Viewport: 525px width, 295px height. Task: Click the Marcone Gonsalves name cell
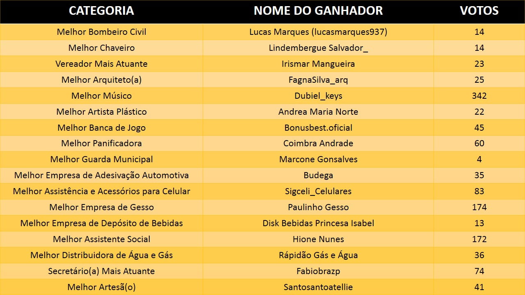pos(318,159)
